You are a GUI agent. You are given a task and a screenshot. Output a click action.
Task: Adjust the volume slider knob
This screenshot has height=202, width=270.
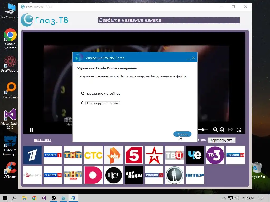203,130
